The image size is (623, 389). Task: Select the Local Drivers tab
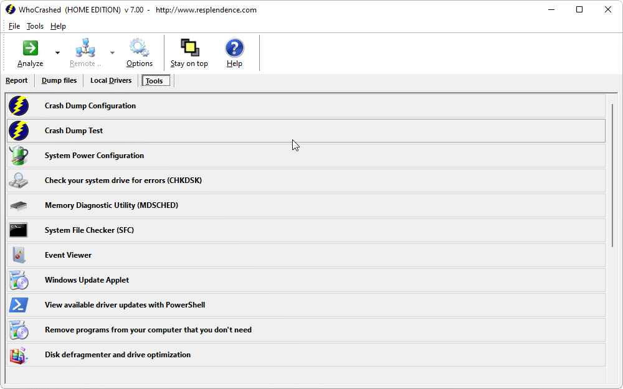click(111, 81)
